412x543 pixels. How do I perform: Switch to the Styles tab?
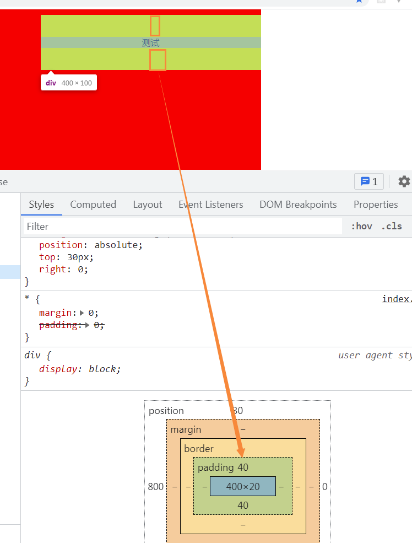tap(41, 205)
